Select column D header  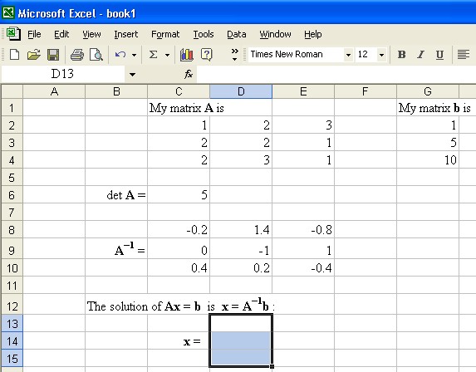[x=241, y=91]
